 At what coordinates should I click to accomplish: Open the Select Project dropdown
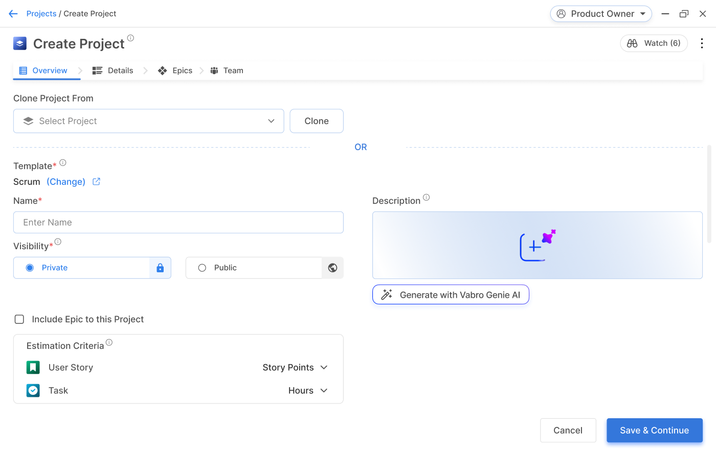[x=148, y=121]
